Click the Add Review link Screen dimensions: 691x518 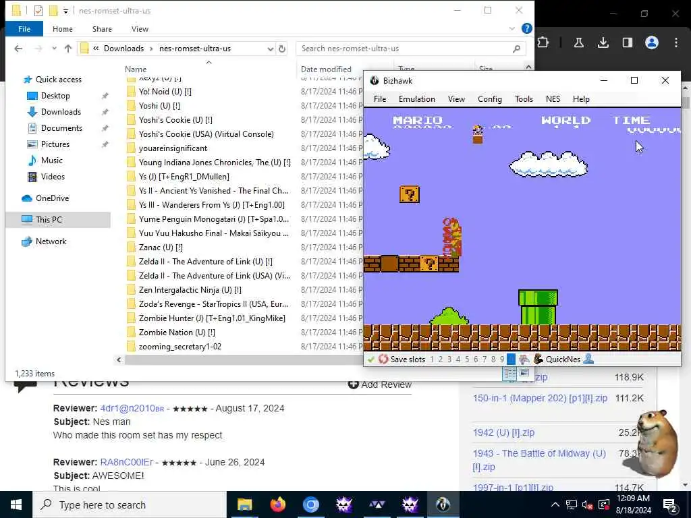380,384
